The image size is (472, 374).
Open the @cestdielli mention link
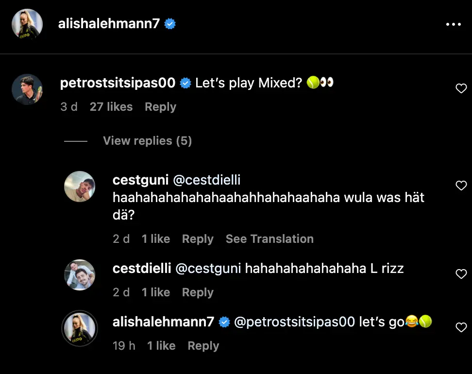tap(207, 180)
